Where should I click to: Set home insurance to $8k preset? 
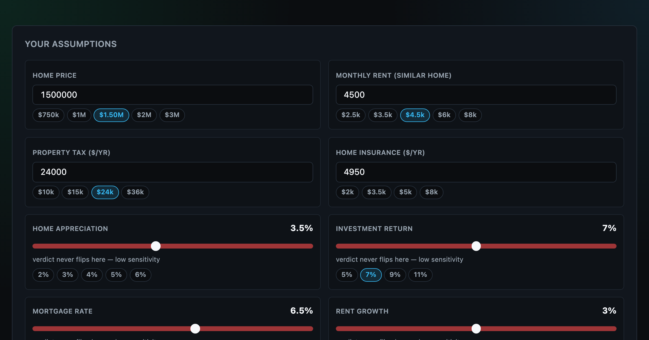[432, 192]
